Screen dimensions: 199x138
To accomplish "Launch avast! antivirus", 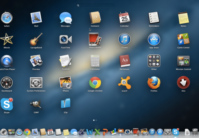I will click(124, 83).
